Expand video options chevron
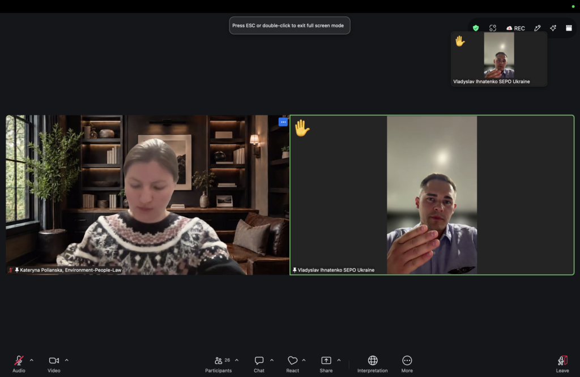The height and width of the screenshot is (377, 580). 67,360
